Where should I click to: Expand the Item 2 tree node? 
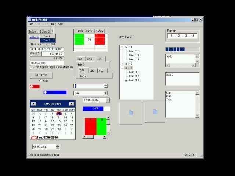click(x=122, y=64)
